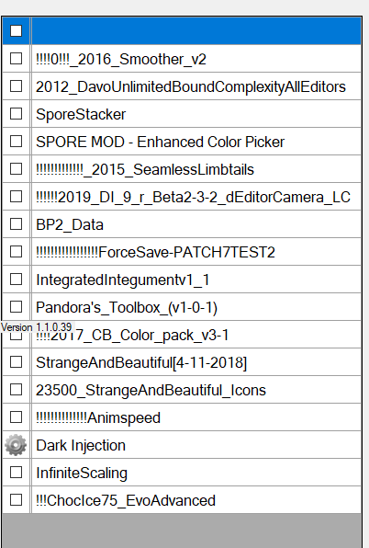This screenshot has height=548, width=369.
Task: Tick the InfiniteScaling checkbox
Action: [16, 473]
